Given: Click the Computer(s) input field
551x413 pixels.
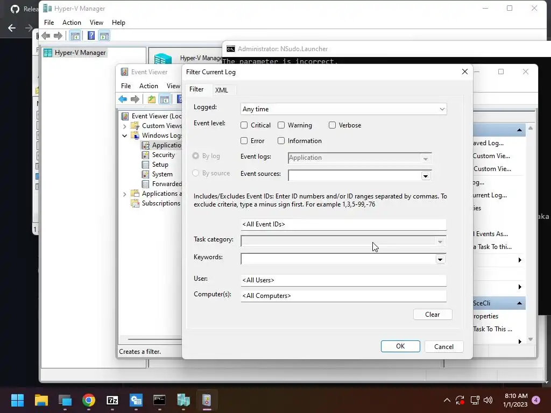Looking at the screenshot, I should [344, 296].
